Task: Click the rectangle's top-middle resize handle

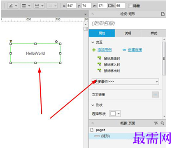Action: pos(35,44)
